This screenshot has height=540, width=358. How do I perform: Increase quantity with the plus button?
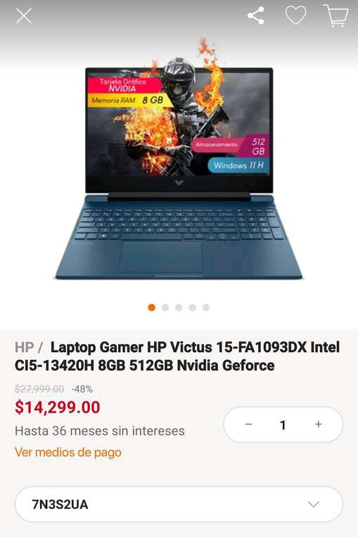(x=319, y=424)
